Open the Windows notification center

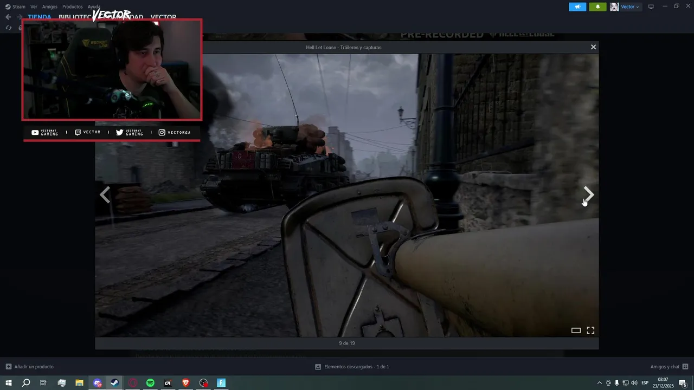pyautogui.click(x=683, y=383)
